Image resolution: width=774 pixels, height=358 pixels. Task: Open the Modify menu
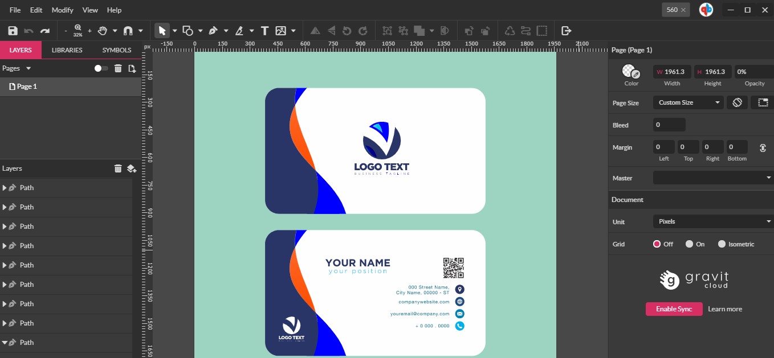[x=62, y=10]
